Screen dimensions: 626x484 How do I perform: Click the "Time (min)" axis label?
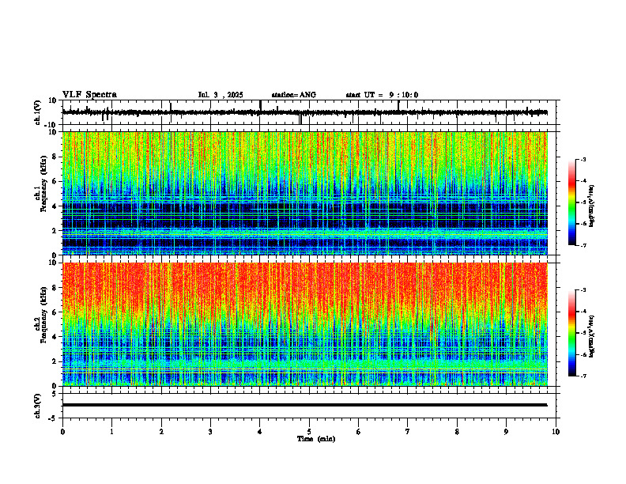click(316, 439)
